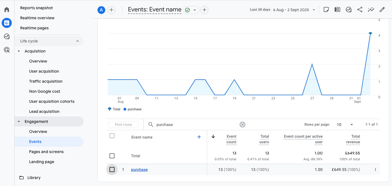
Task: Edit the report with the pencil icon
Action: (x=382, y=9)
